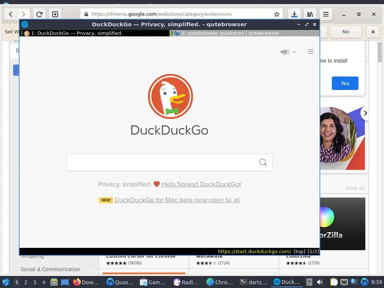Select the Social & Communication category
The width and height of the screenshot is (384, 288).
pos(50,269)
